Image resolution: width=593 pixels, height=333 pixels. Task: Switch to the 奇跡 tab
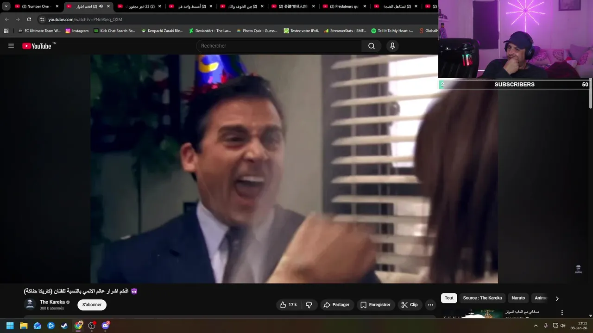[292, 6]
